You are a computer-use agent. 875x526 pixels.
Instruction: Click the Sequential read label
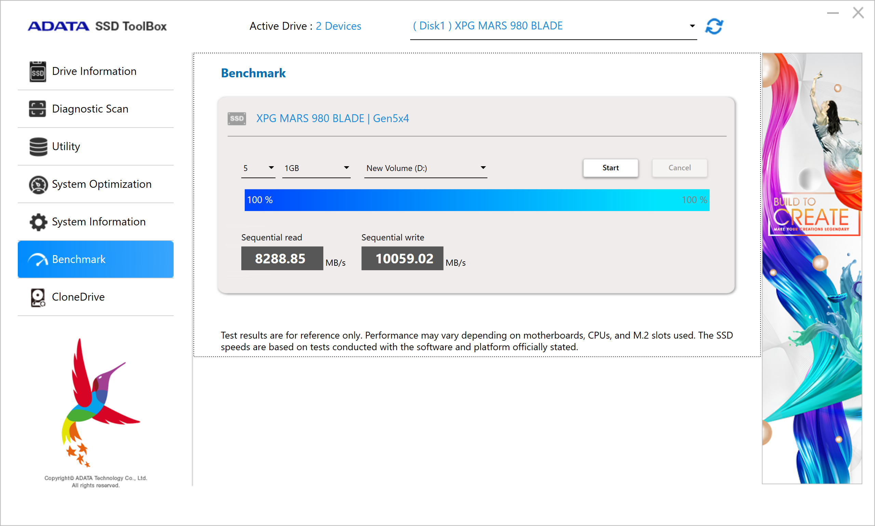(272, 237)
